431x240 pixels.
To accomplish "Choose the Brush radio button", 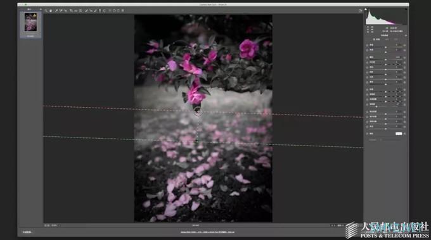I will (396, 39).
